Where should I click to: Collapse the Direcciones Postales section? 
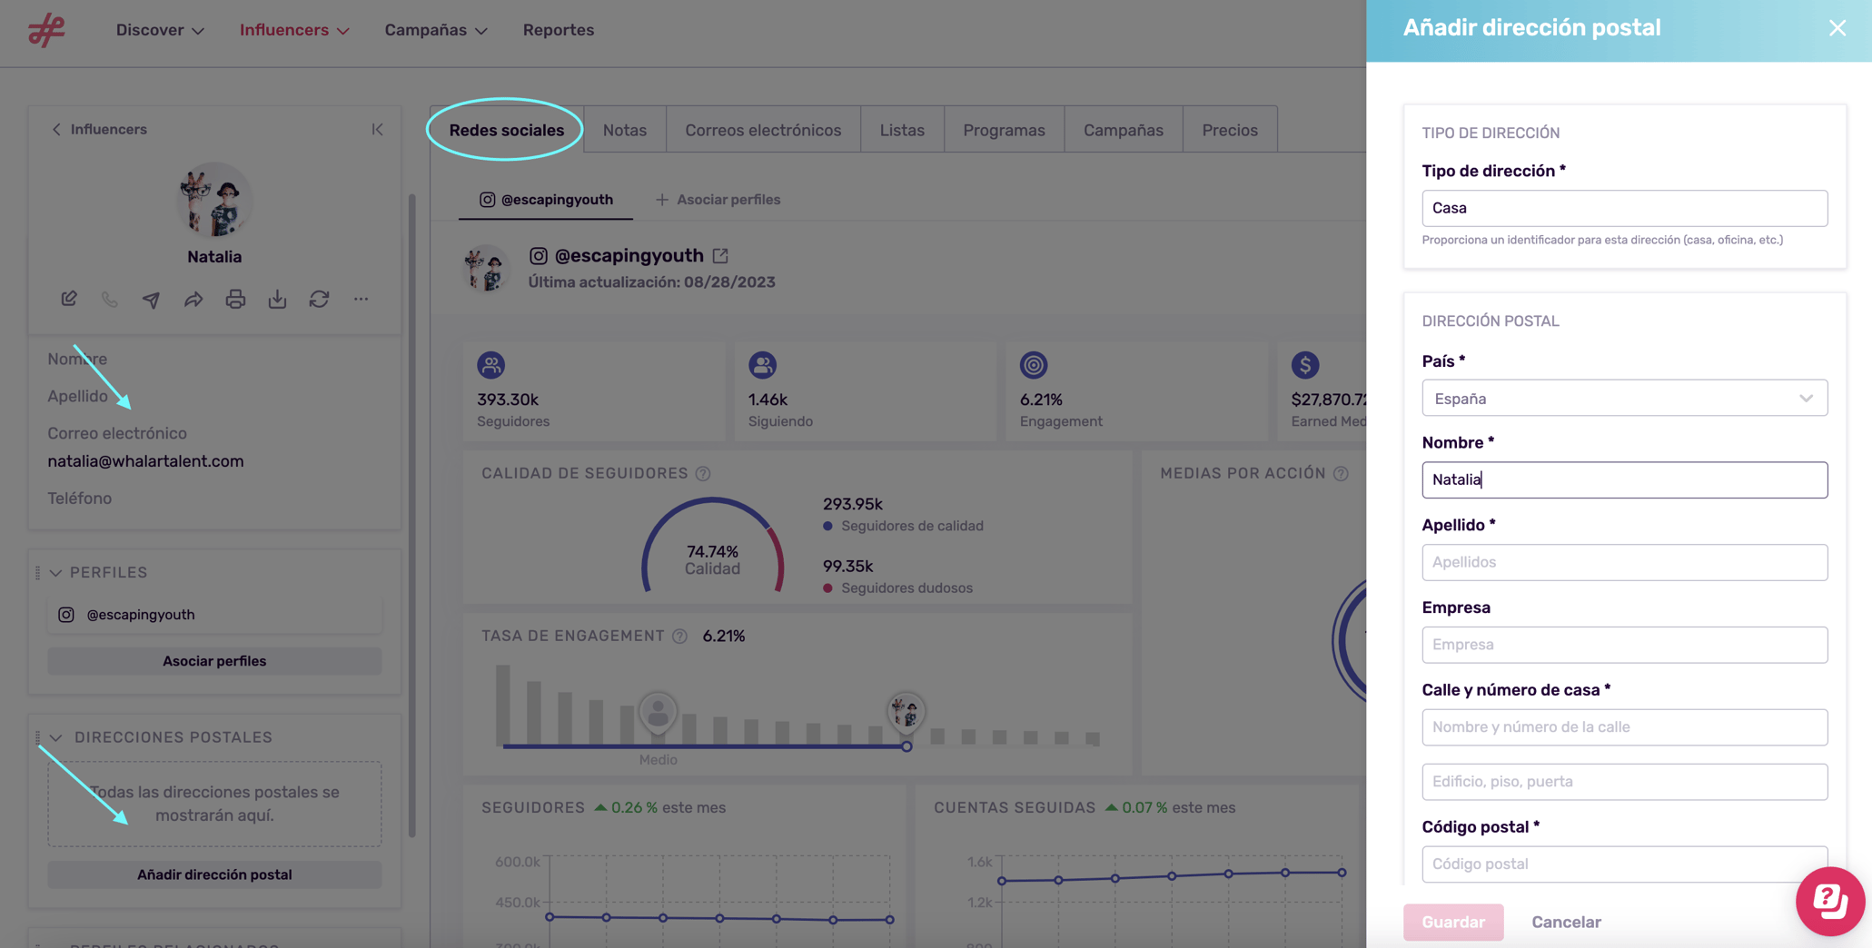[56, 737]
